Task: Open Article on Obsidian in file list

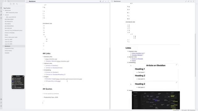Action: 10,33
